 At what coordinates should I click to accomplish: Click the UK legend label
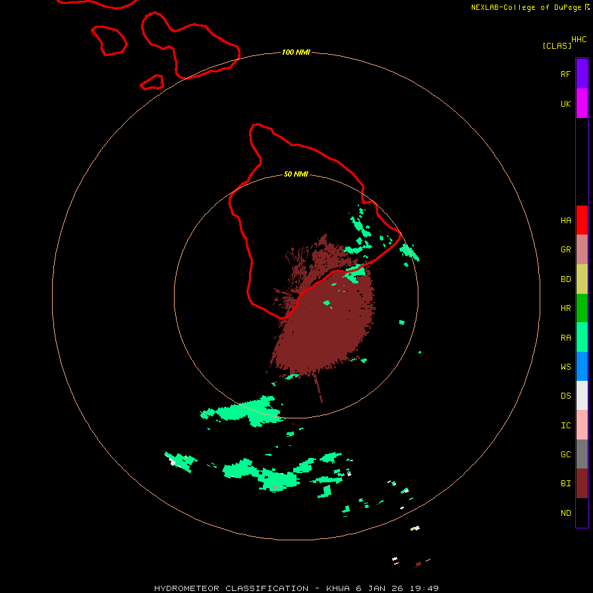[x=565, y=103]
